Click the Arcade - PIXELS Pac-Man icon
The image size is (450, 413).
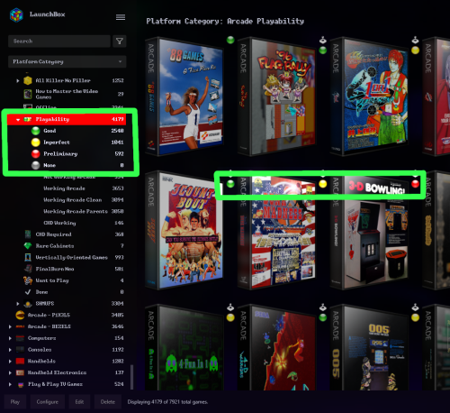pyautogui.click(x=20, y=315)
